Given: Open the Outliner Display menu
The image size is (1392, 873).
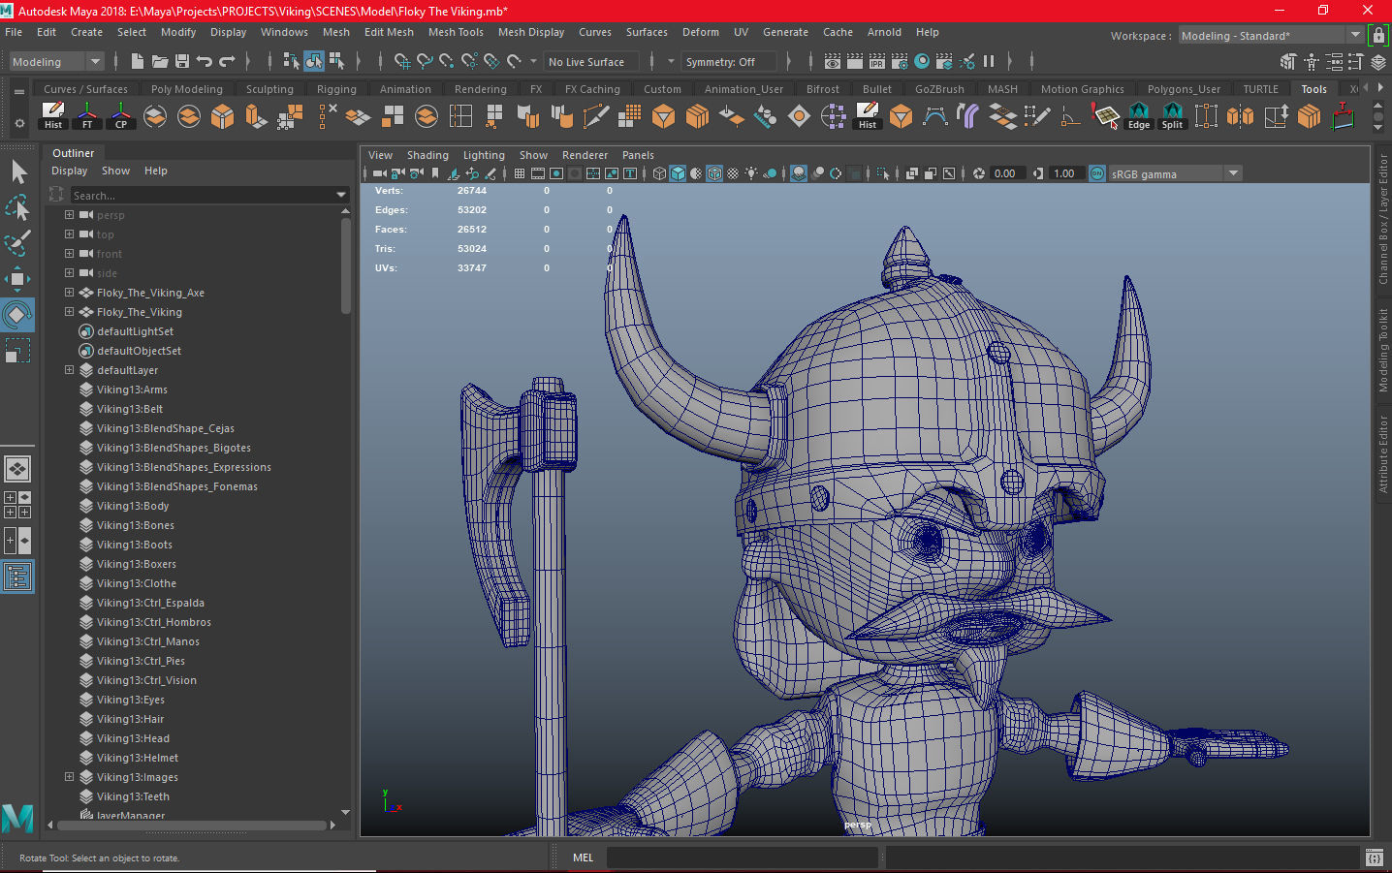Looking at the screenshot, I should coord(70,171).
